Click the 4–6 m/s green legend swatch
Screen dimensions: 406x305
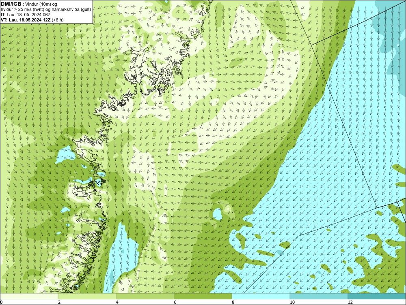pyautogui.click(x=145, y=296)
